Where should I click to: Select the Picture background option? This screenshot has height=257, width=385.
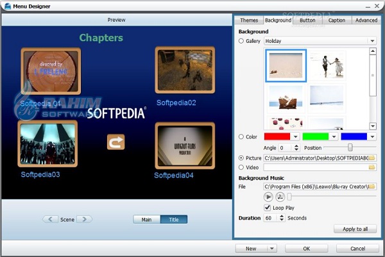click(241, 158)
